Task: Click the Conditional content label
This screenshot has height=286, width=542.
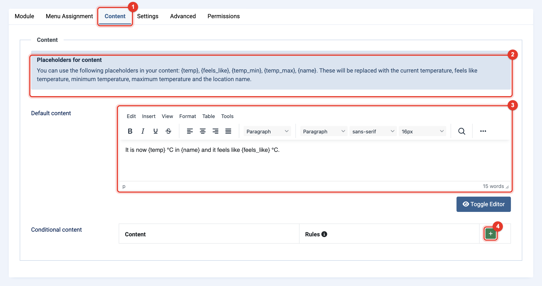Action: pos(56,230)
